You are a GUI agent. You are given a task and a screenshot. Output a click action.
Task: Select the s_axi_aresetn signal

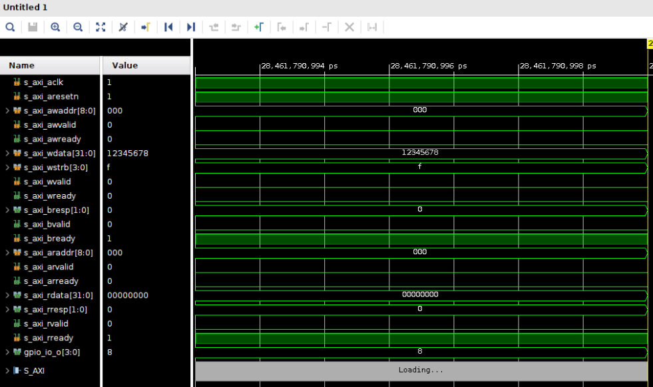[51, 96]
